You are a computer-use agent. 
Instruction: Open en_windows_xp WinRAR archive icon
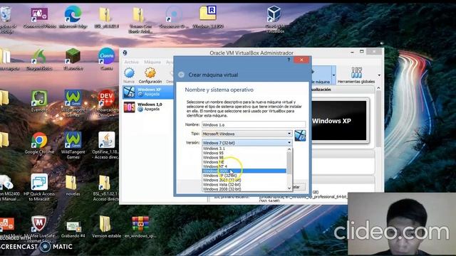[x=140, y=227]
